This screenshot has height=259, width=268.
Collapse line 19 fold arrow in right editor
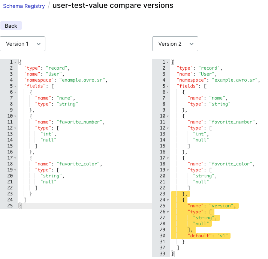tap(168, 170)
